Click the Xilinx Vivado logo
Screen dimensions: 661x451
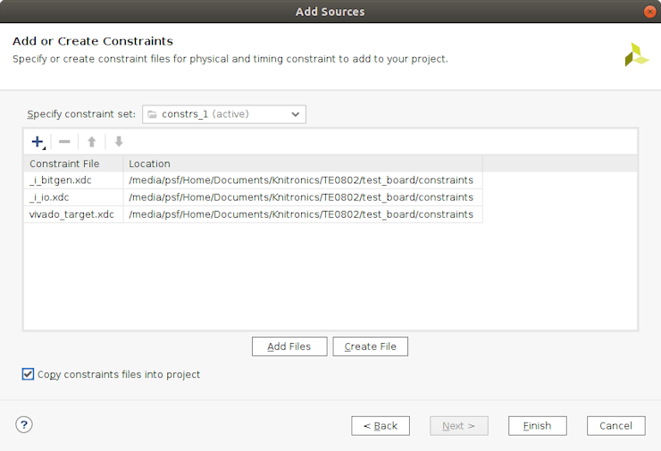pyautogui.click(x=636, y=54)
